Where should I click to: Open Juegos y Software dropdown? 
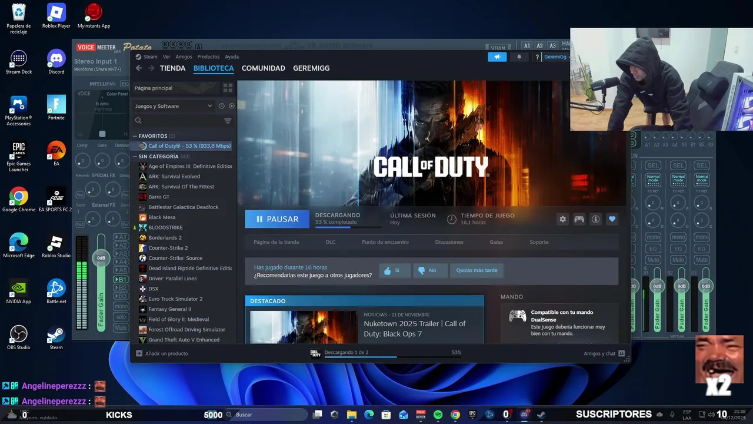[x=174, y=106]
